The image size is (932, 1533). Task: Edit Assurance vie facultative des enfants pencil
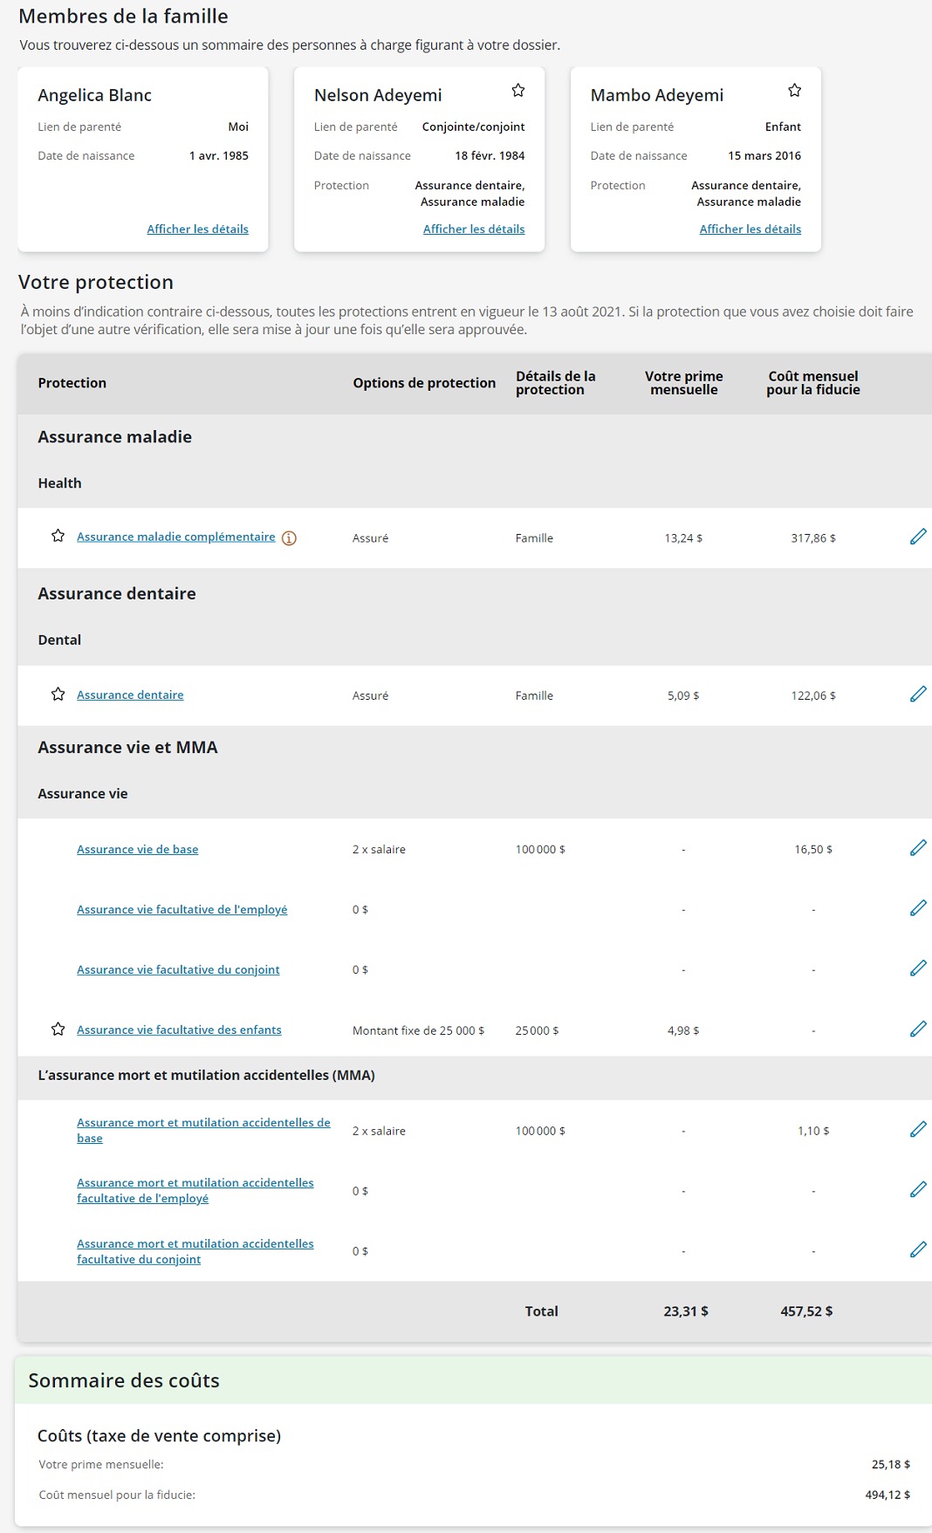pos(918,1029)
